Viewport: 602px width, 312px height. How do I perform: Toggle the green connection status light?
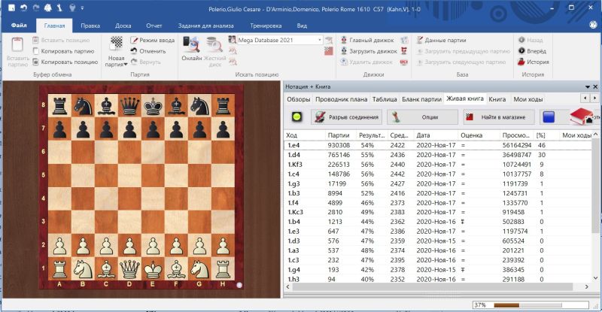point(296,117)
